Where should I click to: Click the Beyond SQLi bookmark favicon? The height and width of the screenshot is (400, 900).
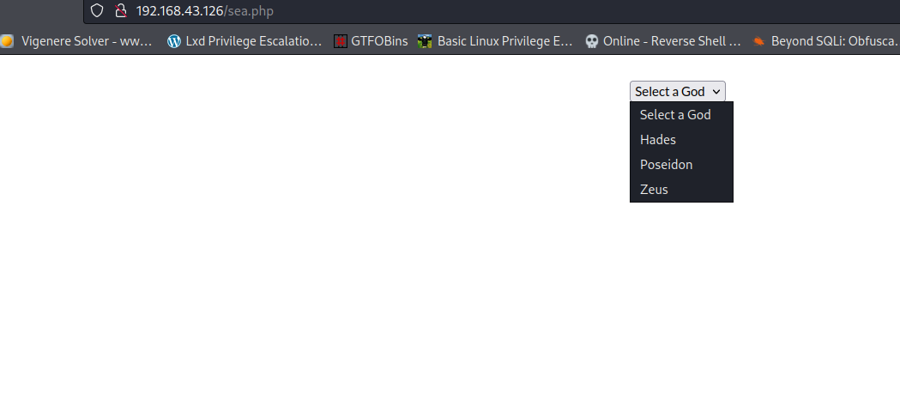coord(758,40)
